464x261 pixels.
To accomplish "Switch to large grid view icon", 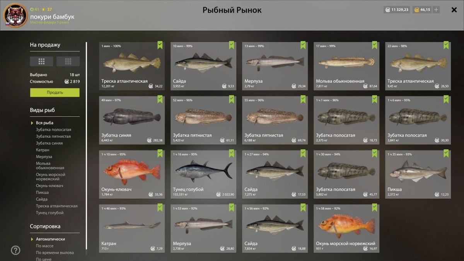I will [41, 61].
